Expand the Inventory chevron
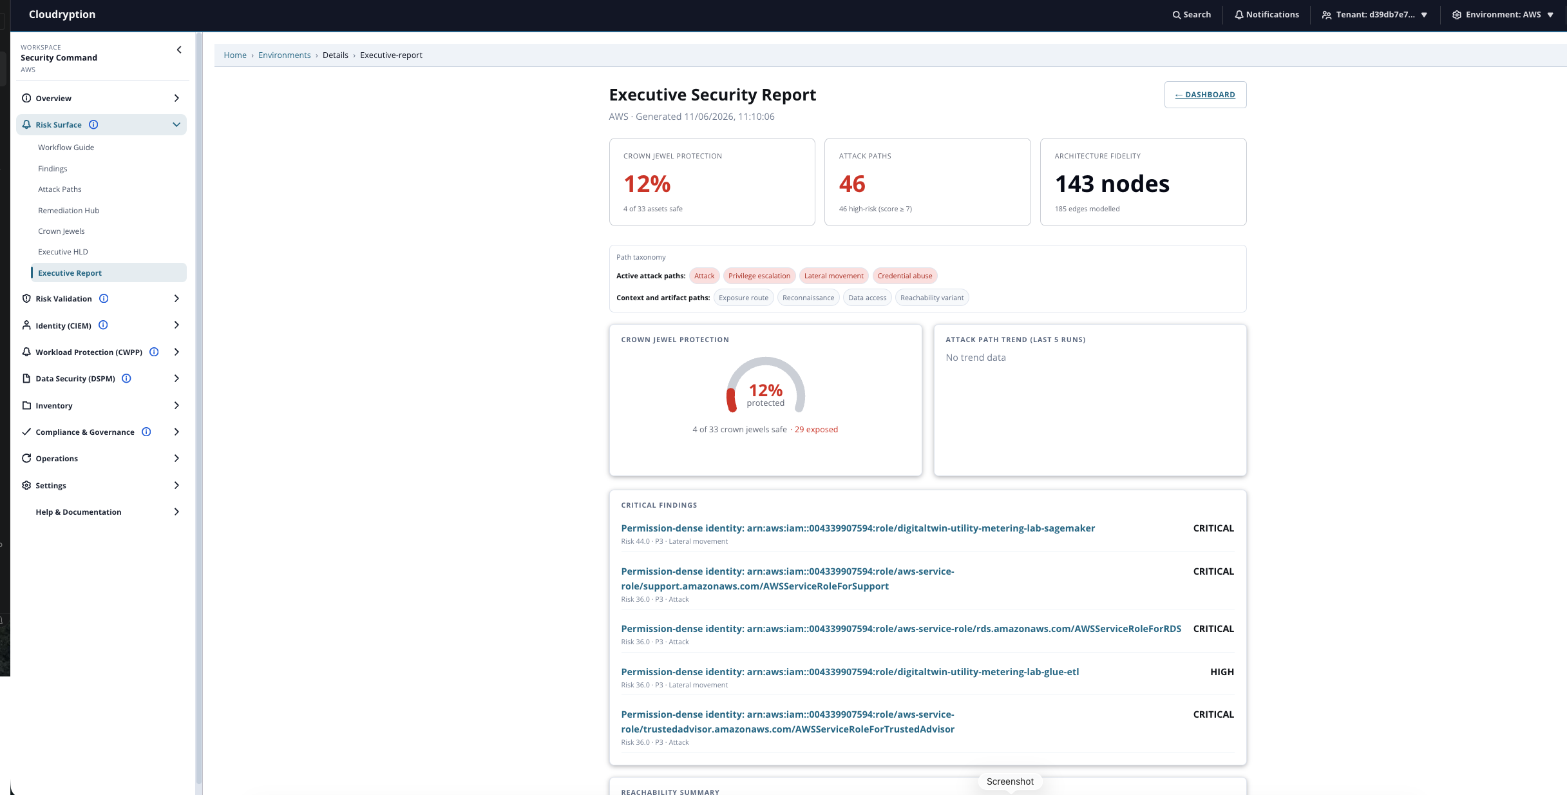This screenshot has width=1567, height=795. [176, 405]
